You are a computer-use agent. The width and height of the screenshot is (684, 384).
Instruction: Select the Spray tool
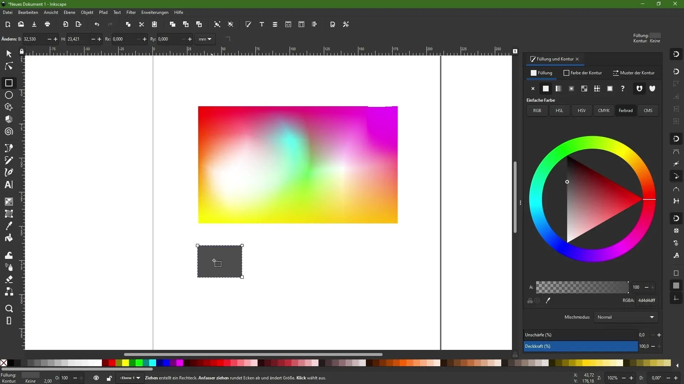point(9,267)
